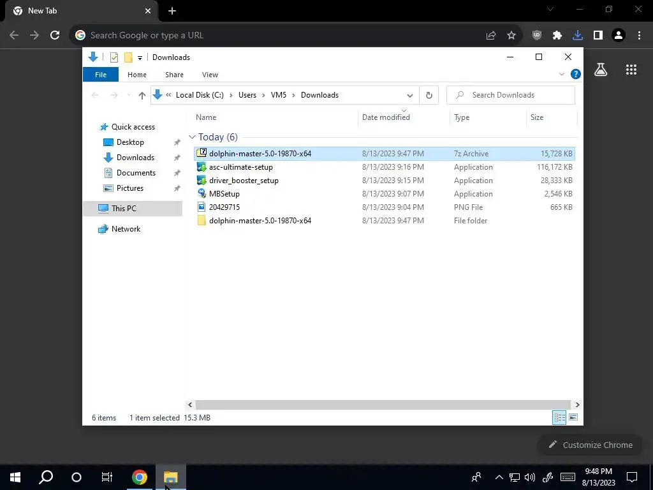
Task: Open the Chrome profile avatar
Action: pyautogui.click(x=619, y=36)
